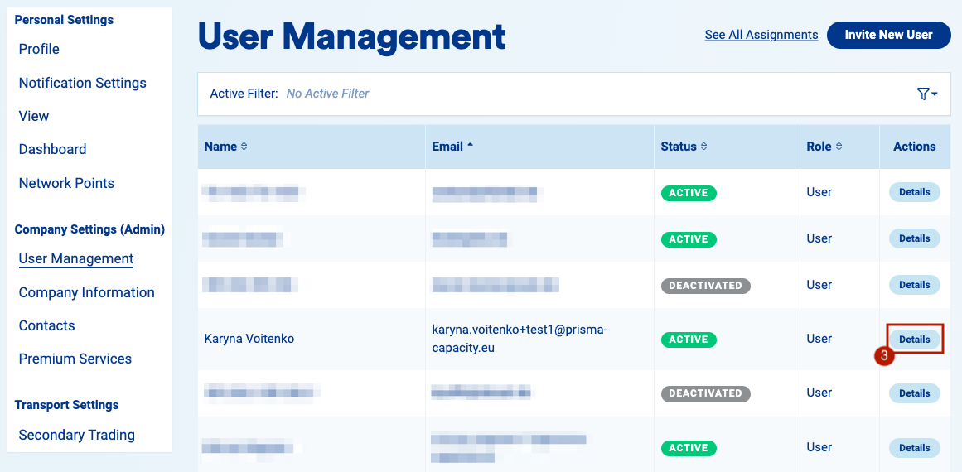Navigate to Network Points
Screen dimensions: 962x472
tap(66, 183)
